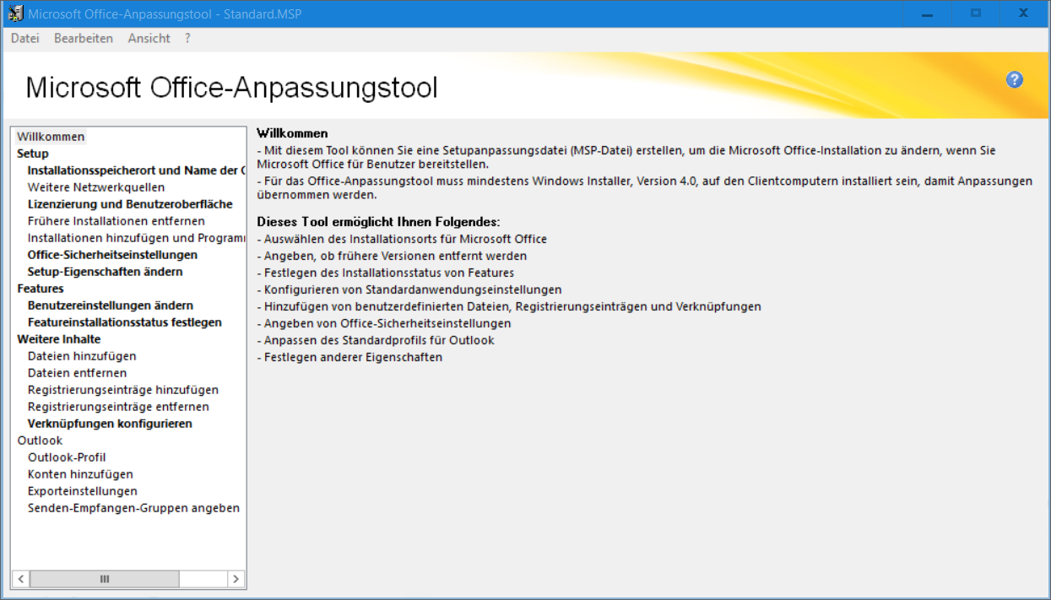Select the Outlook section heading
1051x600 pixels.
[x=40, y=441]
